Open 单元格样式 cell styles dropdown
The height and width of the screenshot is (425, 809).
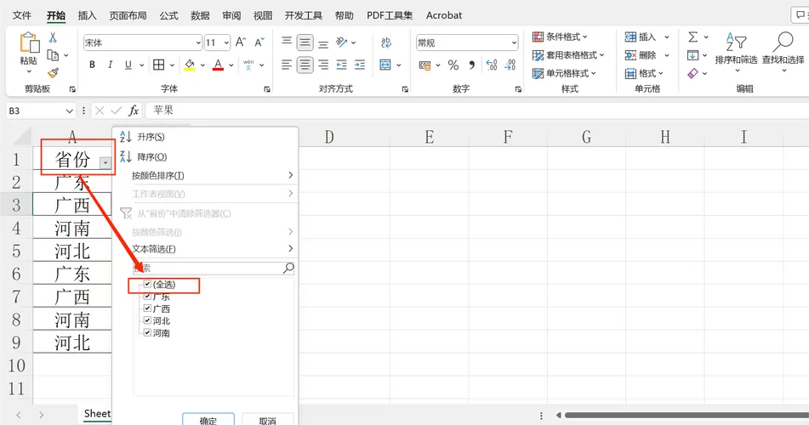pos(564,73)
